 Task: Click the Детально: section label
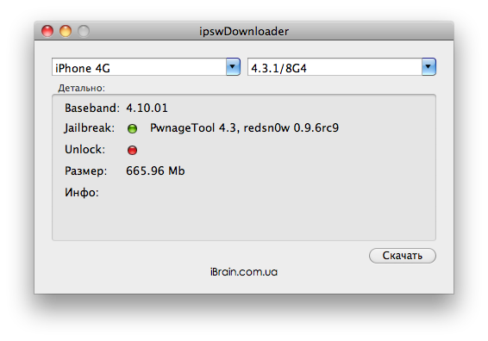point(82,88)
